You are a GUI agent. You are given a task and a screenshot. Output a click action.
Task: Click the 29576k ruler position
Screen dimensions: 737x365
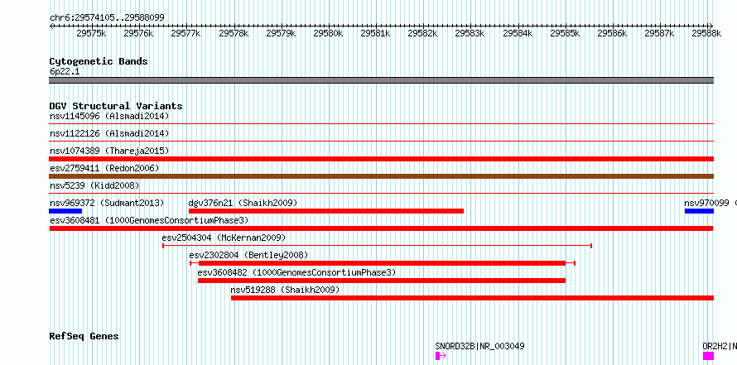(x=138, y=33)
